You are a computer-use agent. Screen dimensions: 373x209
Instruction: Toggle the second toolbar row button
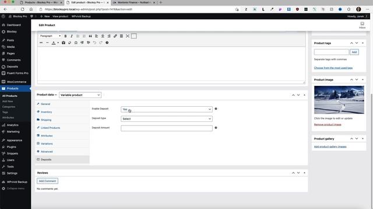(x=134, y=36)
